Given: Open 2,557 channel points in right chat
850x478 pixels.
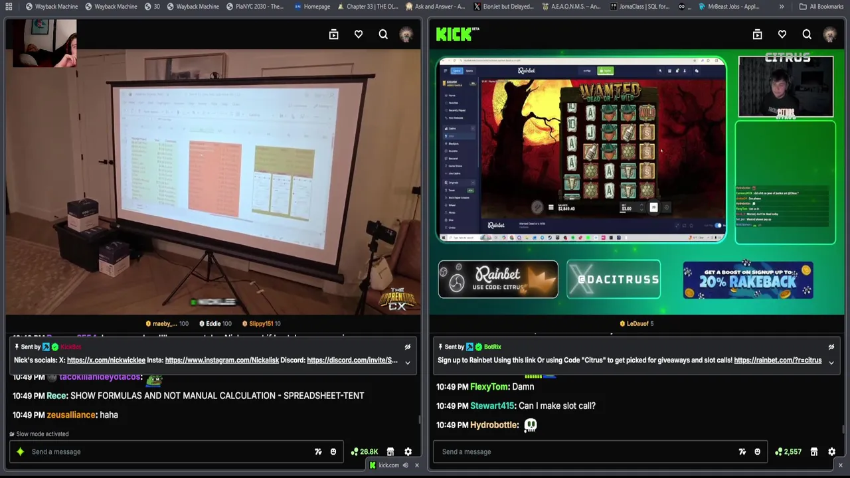Looking at the screenshot, I should pyautogui.click(x=788, y=451).
